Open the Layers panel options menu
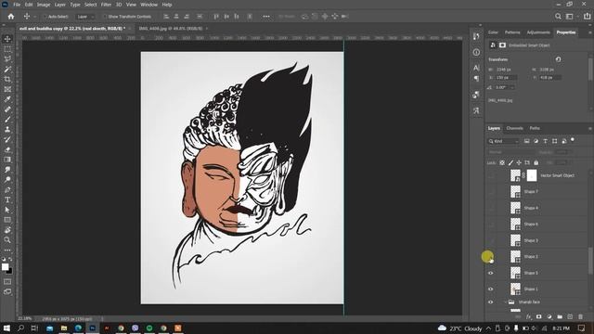The image size is (594, 334). click(590, 129)
